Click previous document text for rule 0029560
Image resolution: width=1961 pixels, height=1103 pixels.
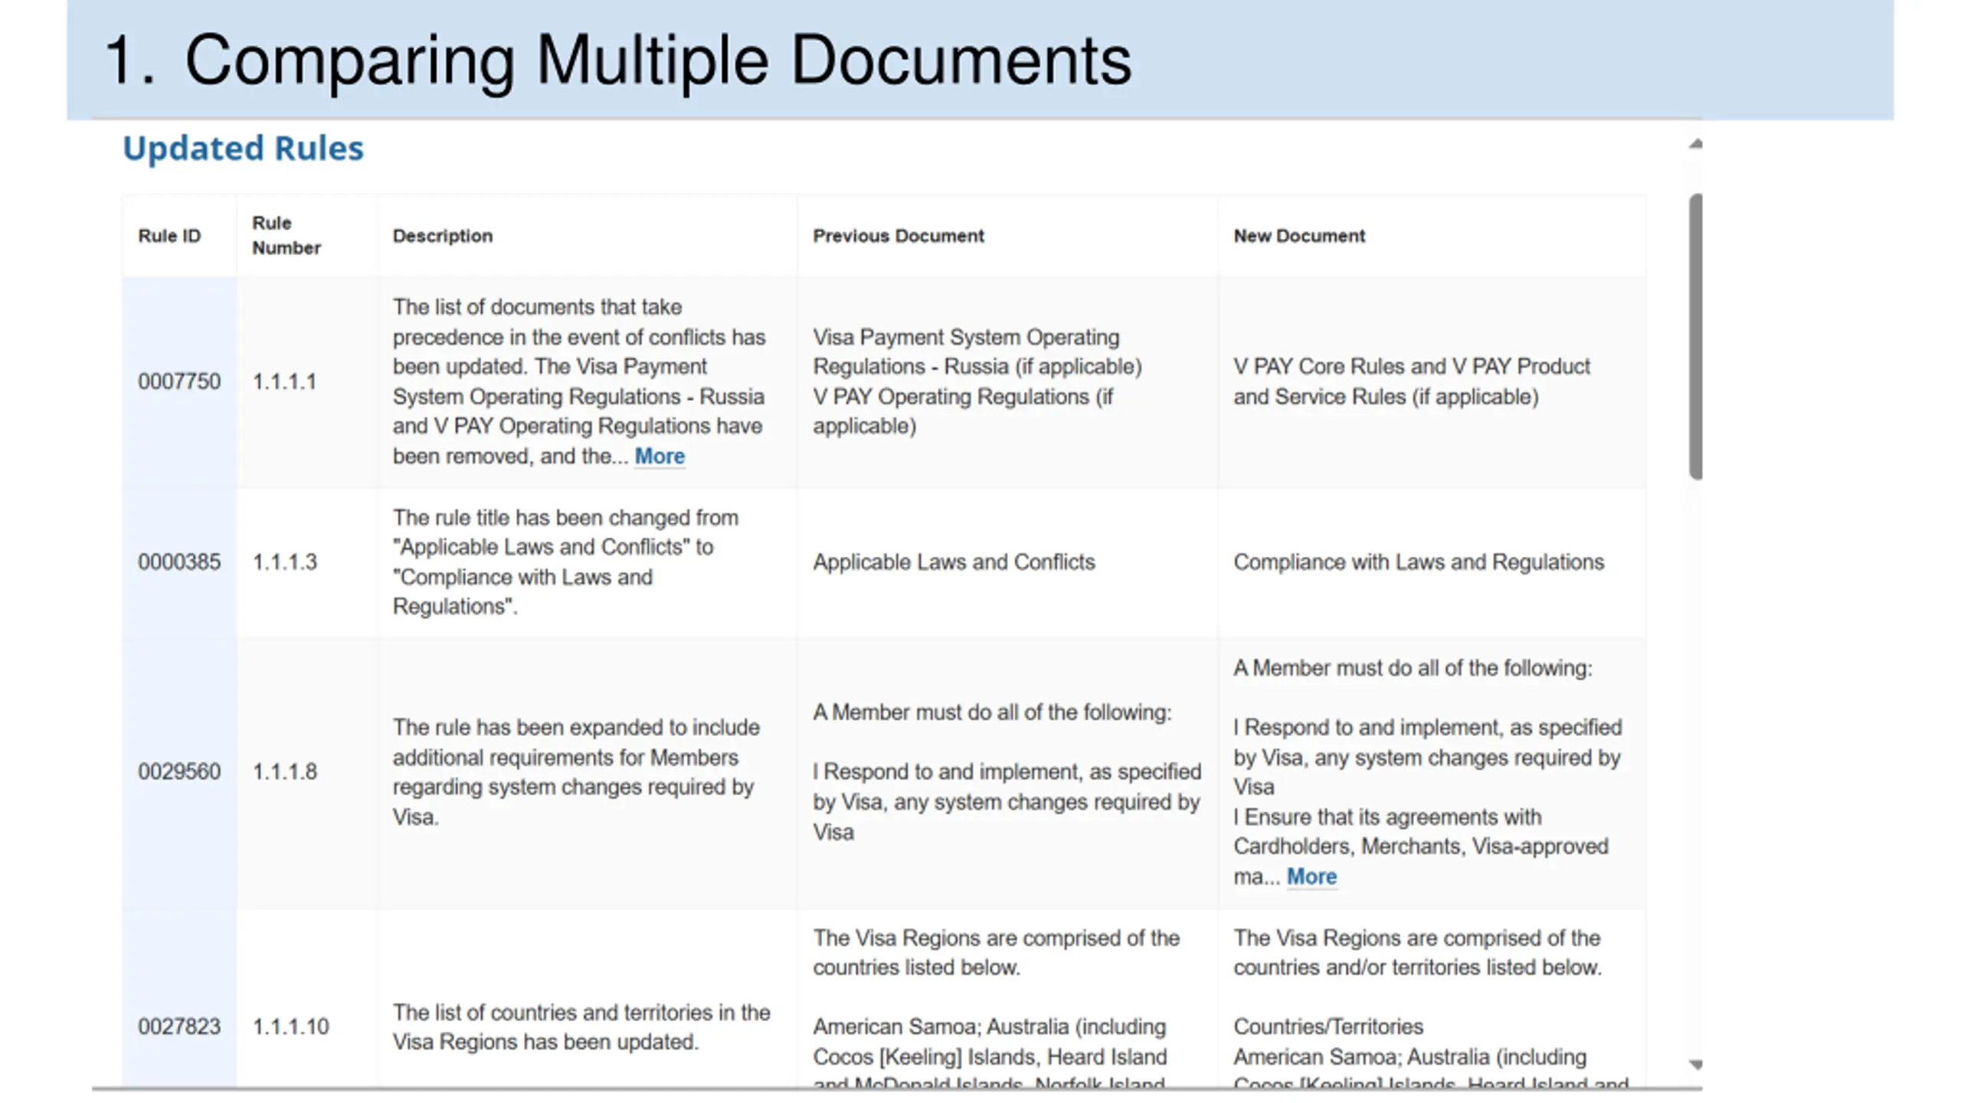point(1007,771)
